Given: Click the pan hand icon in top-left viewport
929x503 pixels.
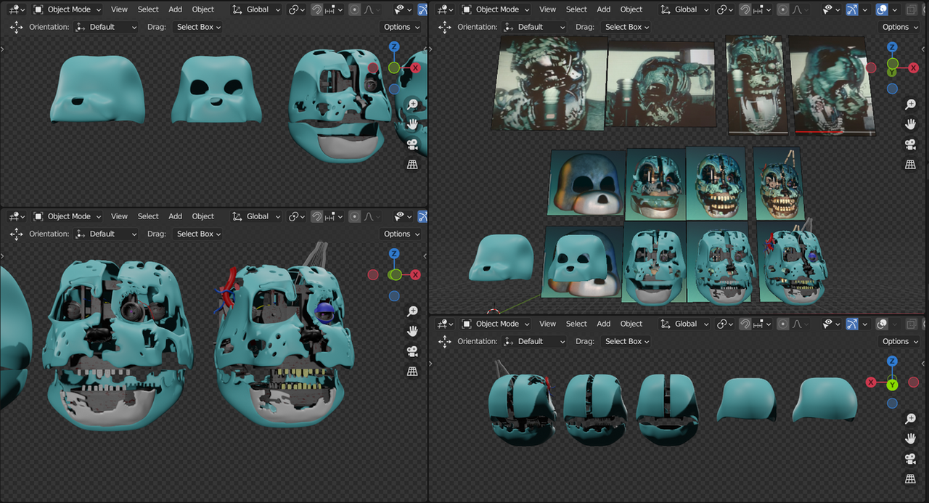Looking at the screenshot, I should [412, 124].
